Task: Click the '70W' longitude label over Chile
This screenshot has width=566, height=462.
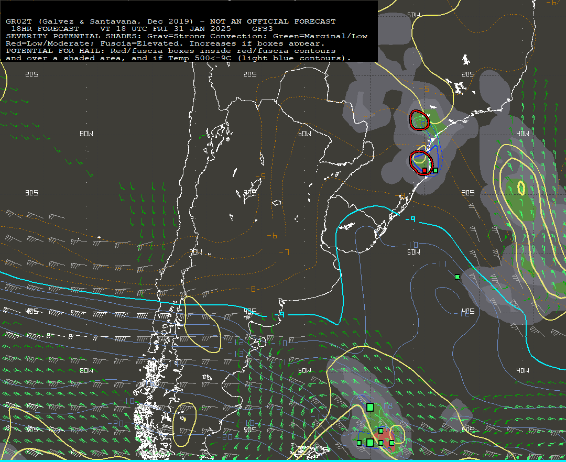Action: 195,252
